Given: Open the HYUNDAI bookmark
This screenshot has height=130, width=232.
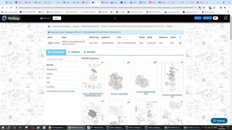Looking at the screenshot, I should coord(120,12).
